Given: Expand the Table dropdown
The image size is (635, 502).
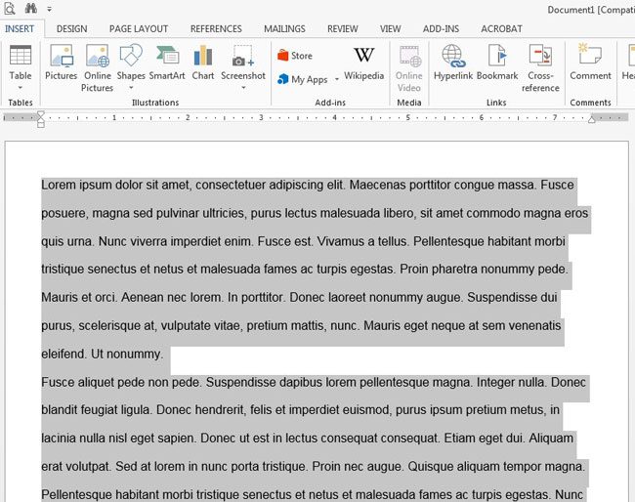Looking at the screenshot, I should click(20, 86).
